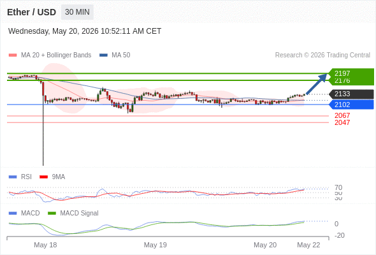376x255 pixels.
Task: Click the MA 20 Bollinger Bands legend swatch
Action: [13, 55]
